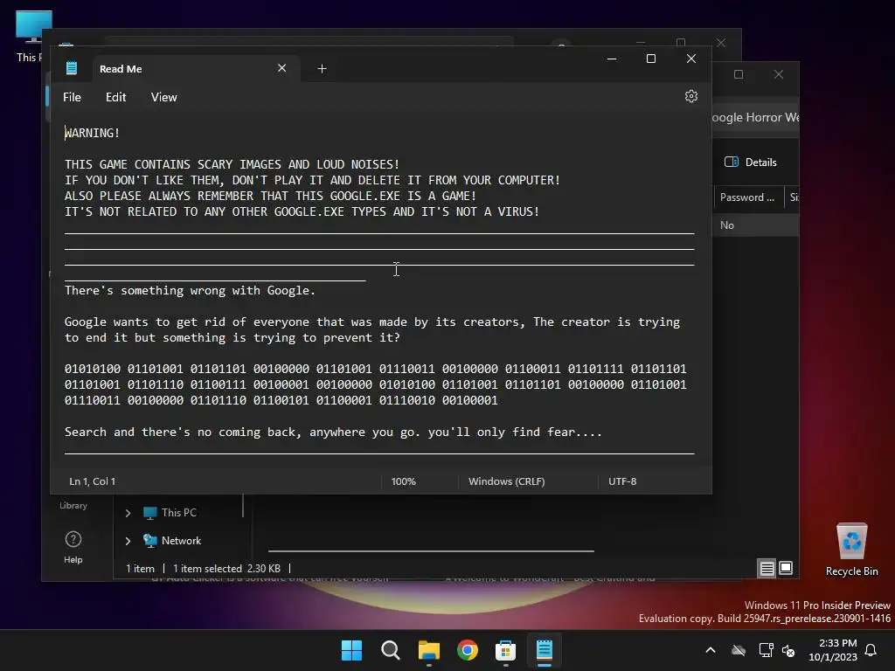The height and width of the screenshot is (671, 895).
Task: Click the first binary code line
Action: tap(376, 370)
